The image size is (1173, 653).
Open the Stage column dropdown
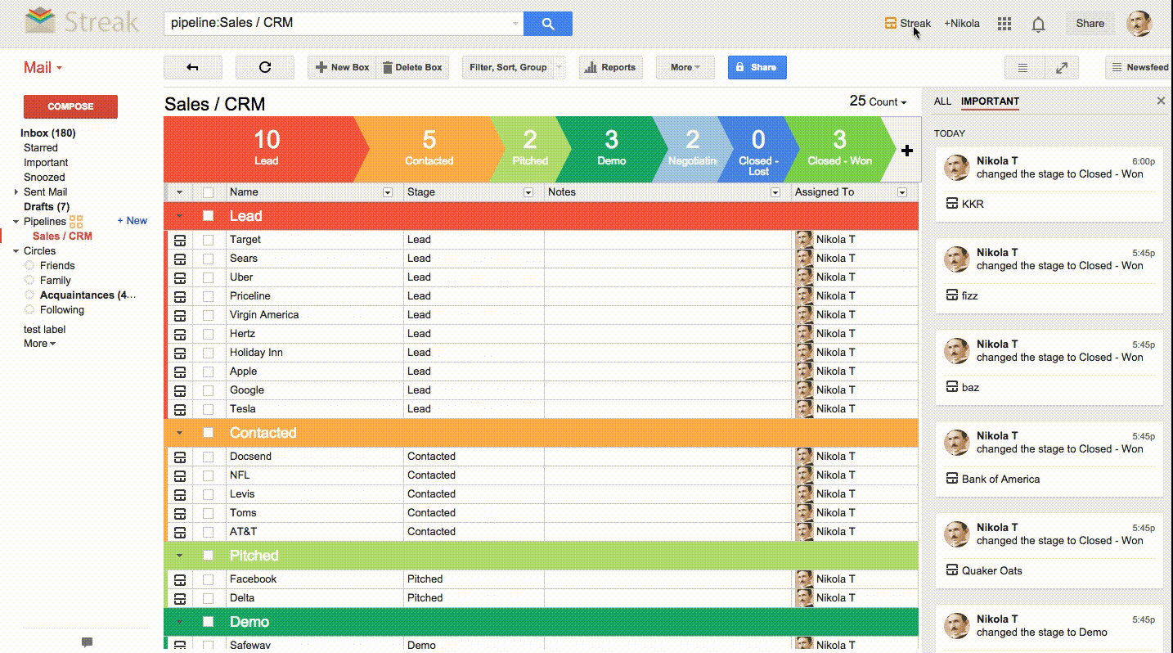(528, 192)
